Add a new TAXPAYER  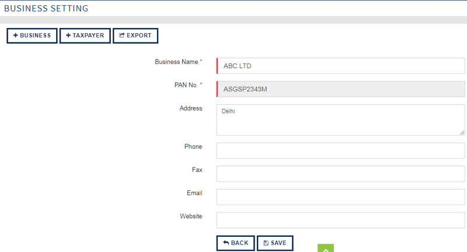point(85,36)
